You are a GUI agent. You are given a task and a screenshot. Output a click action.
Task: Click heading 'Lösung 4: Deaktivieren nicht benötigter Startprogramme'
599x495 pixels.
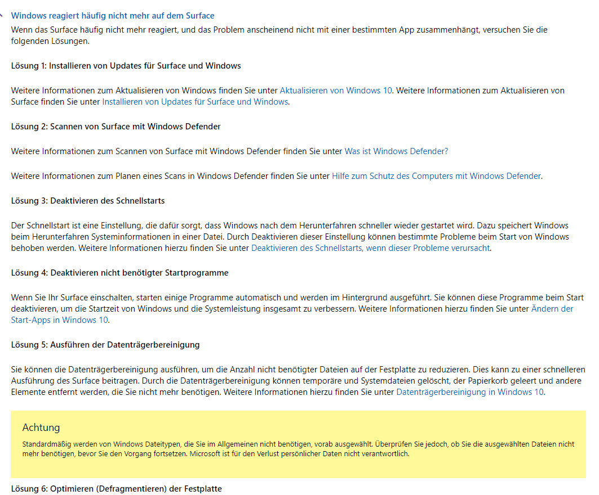[119, 273]
